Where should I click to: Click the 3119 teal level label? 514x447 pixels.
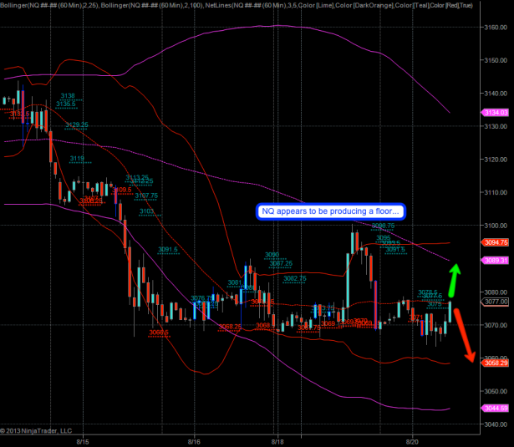click(76, 158)
